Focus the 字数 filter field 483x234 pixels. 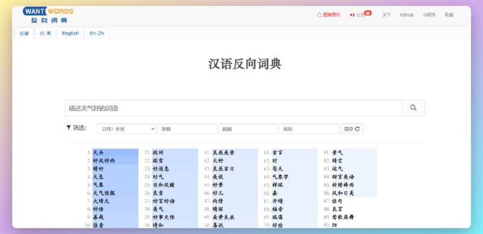point(187,129)
